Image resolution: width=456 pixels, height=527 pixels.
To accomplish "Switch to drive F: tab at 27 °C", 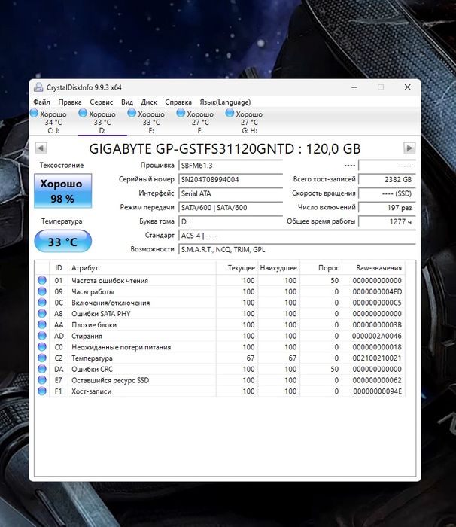I will click(200, 122).
